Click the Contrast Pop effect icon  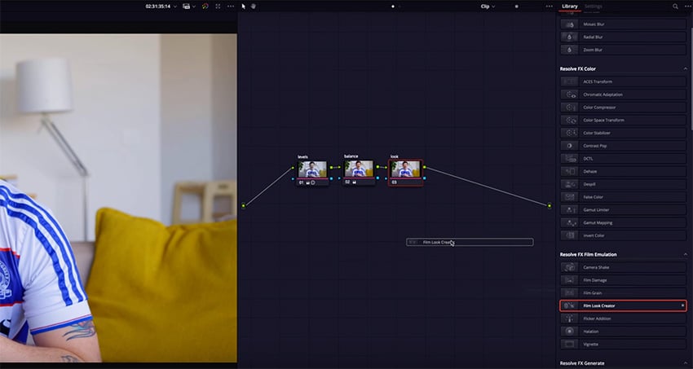click(569, 146)
